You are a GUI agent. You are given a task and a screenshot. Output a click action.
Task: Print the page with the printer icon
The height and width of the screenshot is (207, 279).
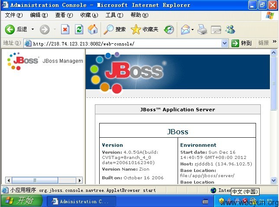pos(202,29)
